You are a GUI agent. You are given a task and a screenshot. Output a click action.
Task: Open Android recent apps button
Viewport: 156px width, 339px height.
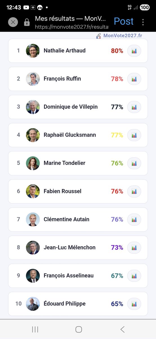pyautogui.click(x=35, y=329)
